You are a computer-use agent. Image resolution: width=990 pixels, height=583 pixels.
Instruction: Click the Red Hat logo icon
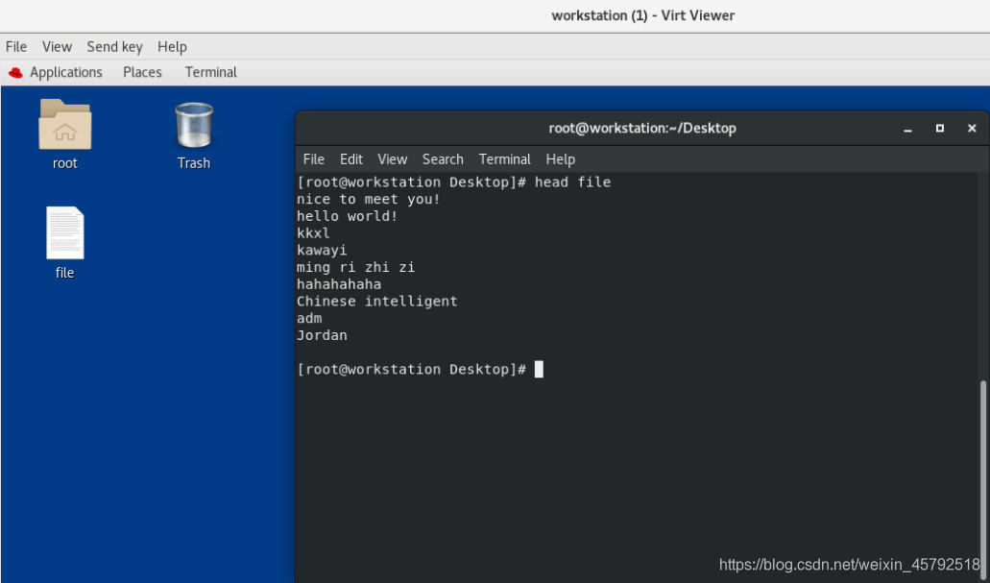[15, 73]
